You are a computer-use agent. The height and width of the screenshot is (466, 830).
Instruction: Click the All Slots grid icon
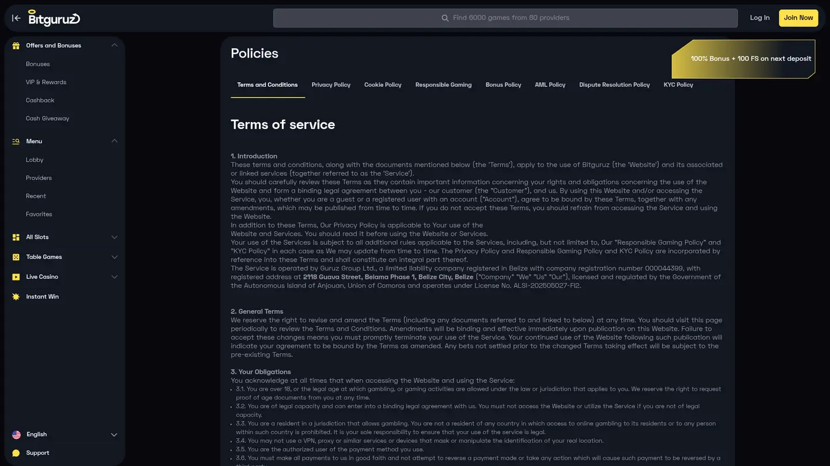(16, 237)
